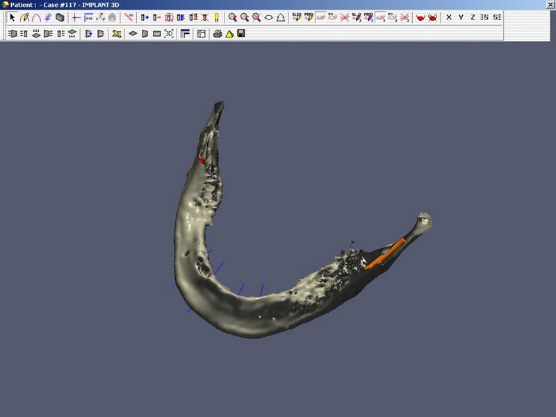The image size is (556, 417).
Task: Toggle the crossed-out red jaw icon
Action: (432, 17)
